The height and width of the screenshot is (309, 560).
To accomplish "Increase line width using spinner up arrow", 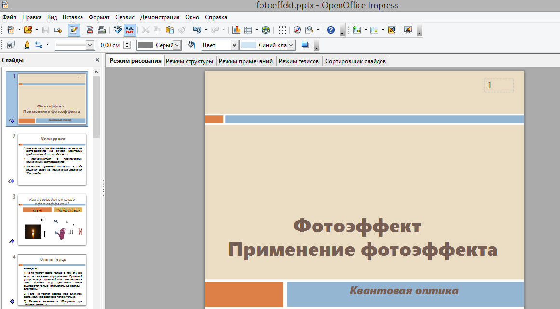I will (127, 43).
